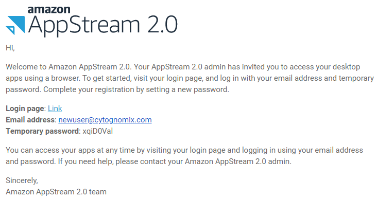Viewport: 377px width, 199px height.
Task: Click 'Welcome to Amazon AppStream 2.0' sentence start
Action: pos(68,67)
